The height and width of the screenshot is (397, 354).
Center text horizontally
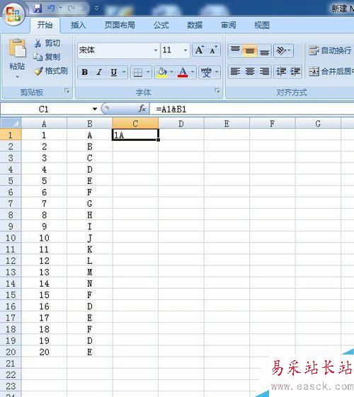pyautogui.click(x=250, y=71)
